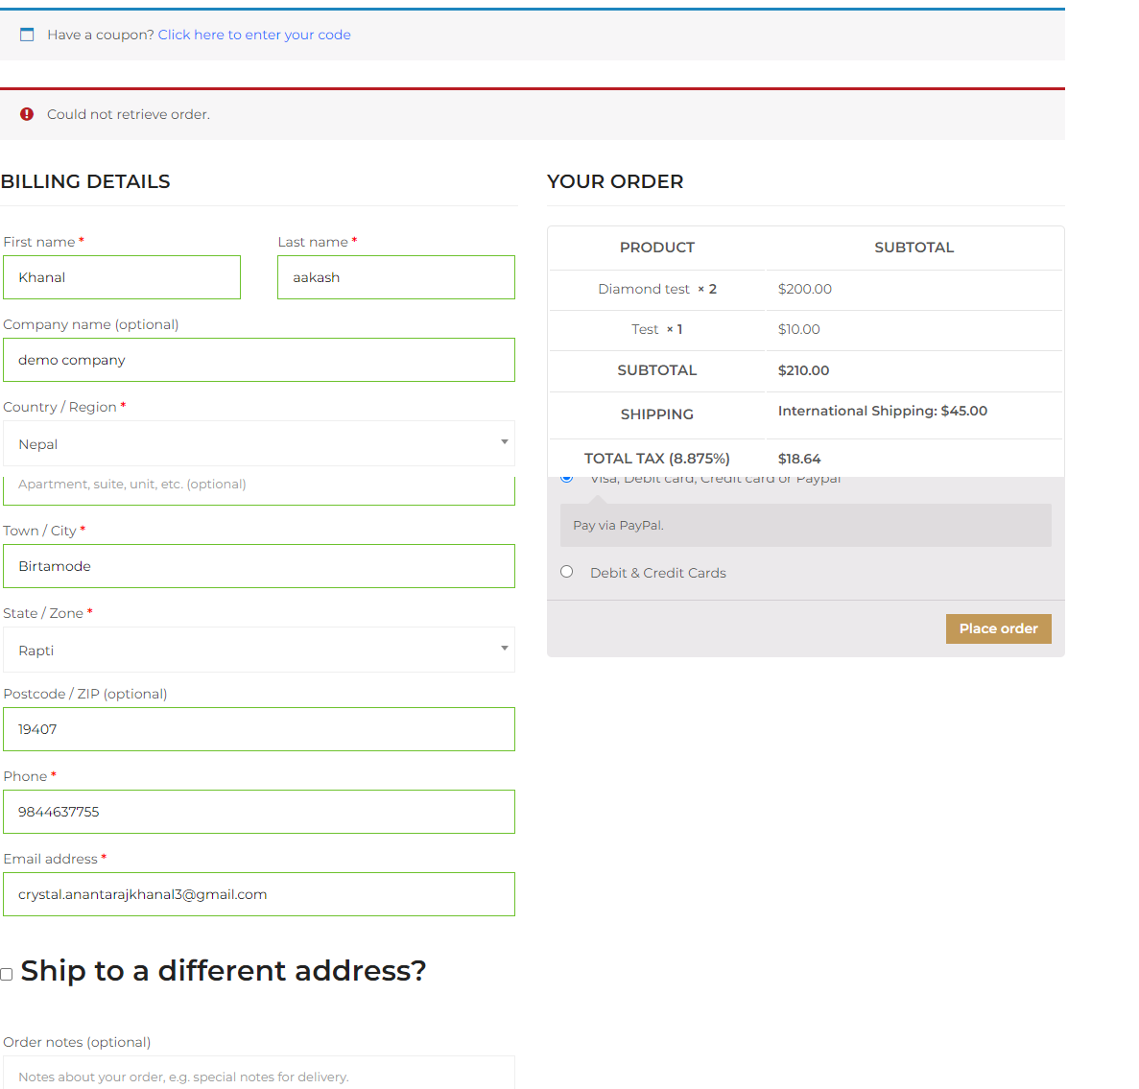Click the $18.64 total tax value
Image resolution: width=1139 pixels, height=1089 pixels.
(x=799, y=459)
